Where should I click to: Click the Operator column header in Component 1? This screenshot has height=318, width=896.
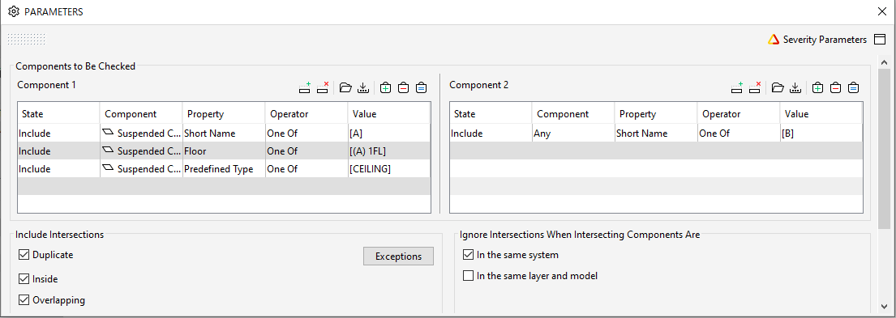coord(307,114)
